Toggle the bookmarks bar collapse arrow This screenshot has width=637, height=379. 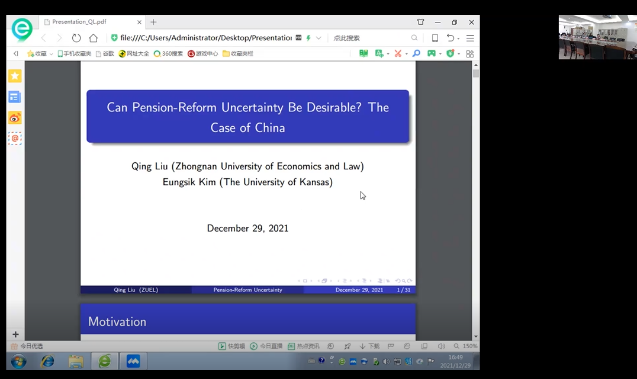(16, 53)
